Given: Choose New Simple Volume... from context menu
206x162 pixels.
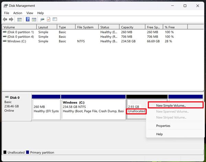Looking at the screenshot, I should point(176,105).
